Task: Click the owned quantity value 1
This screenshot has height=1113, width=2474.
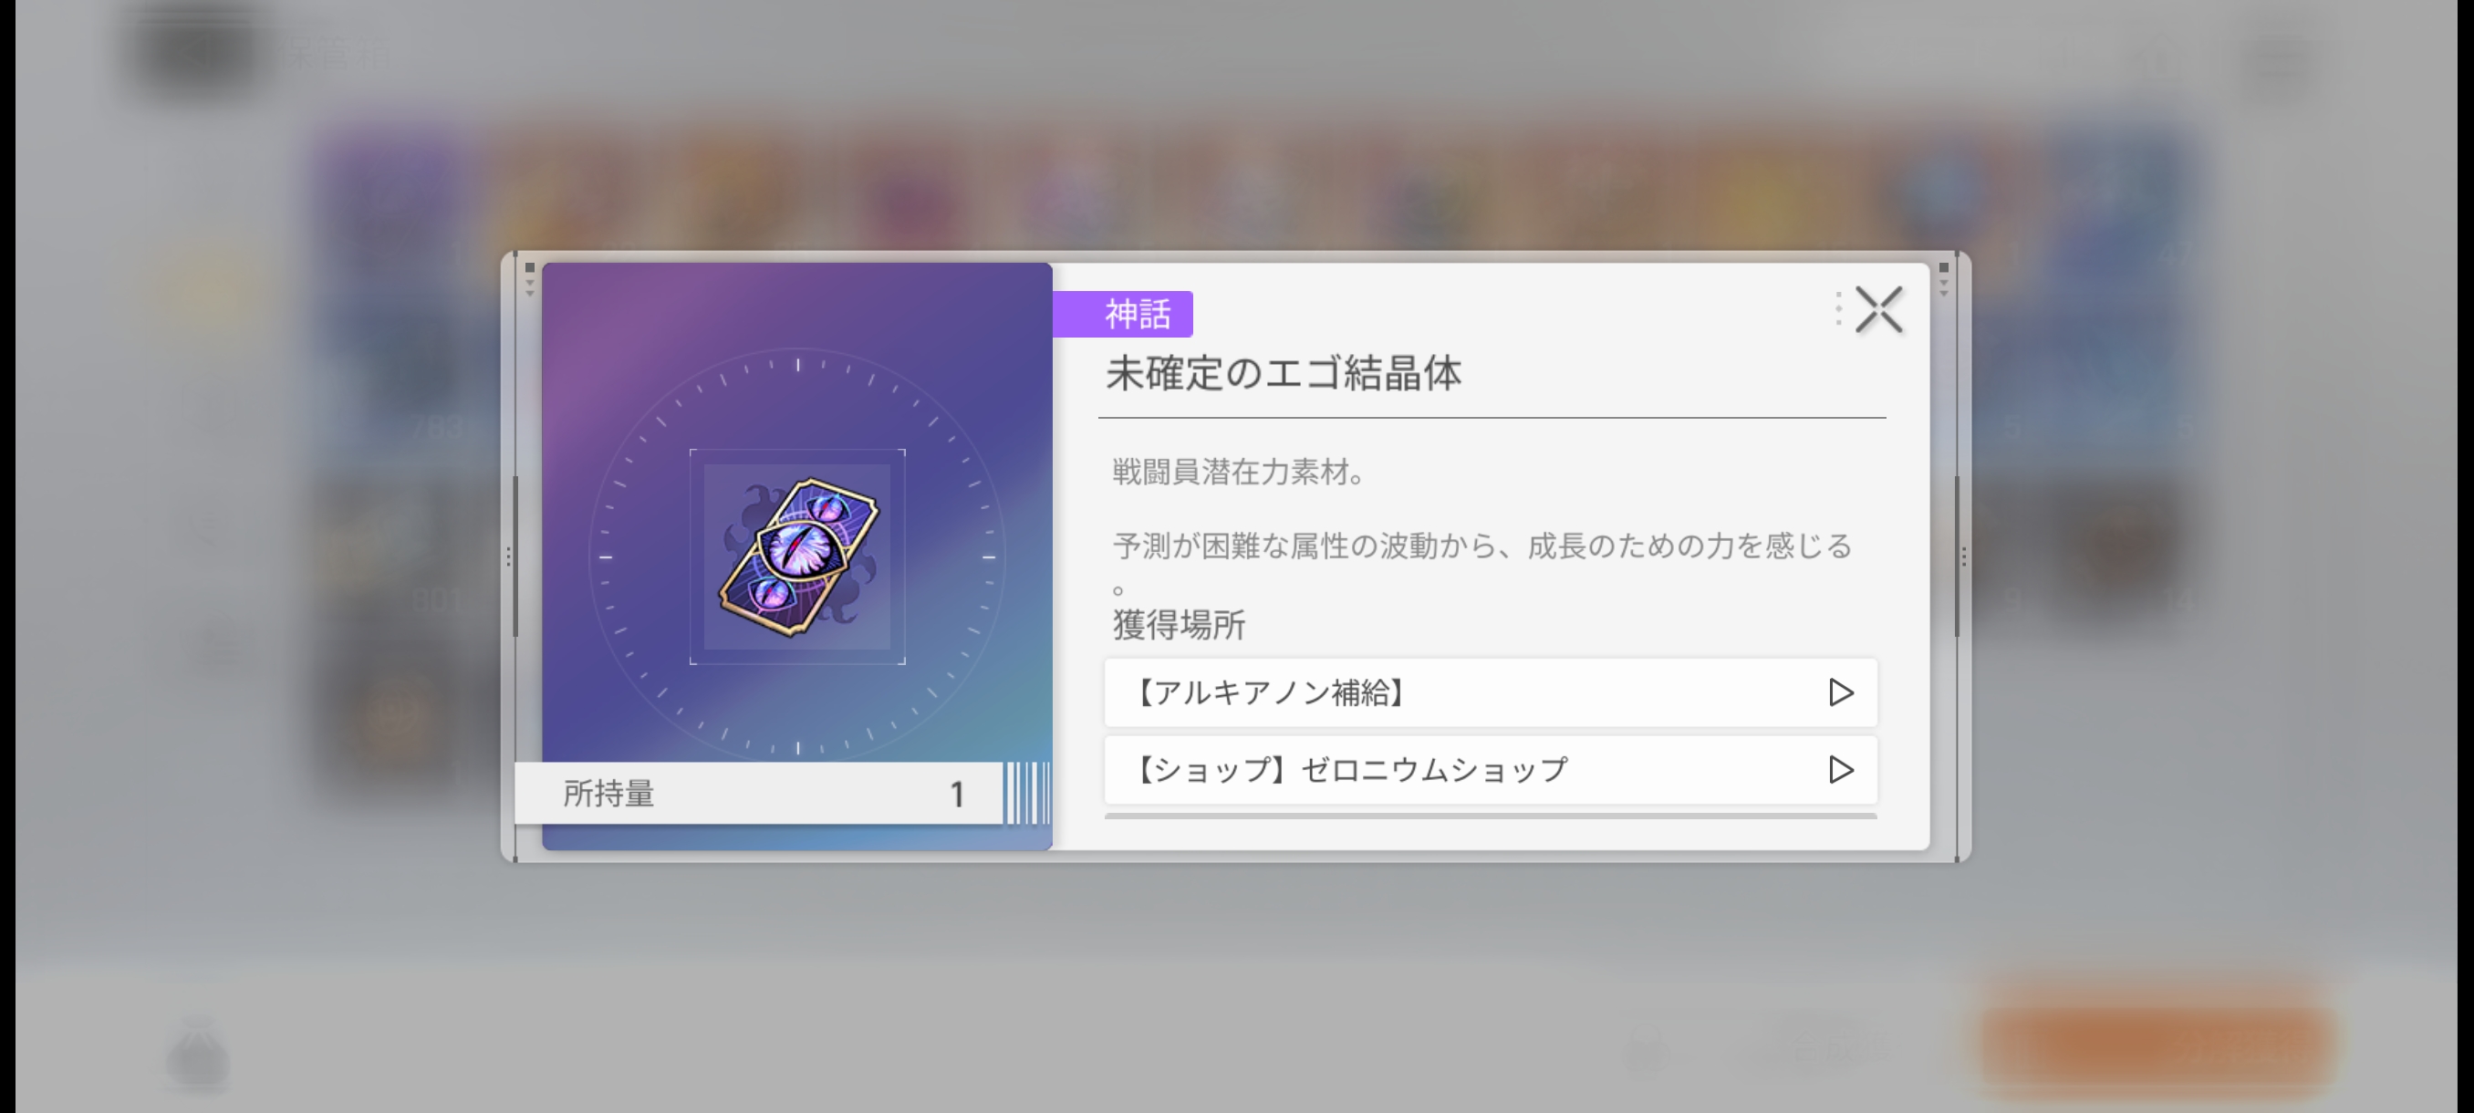Action: coord(957,795)
